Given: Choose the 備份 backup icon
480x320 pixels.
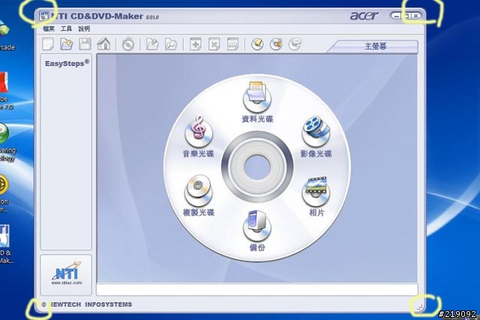Looking at the screenshot, I should pos(257,226).
